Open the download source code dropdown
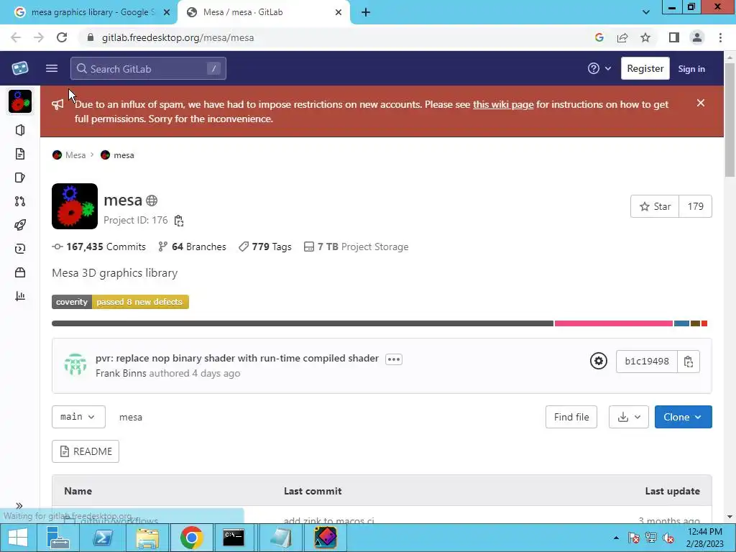This screenshot has width=736, height=552. (x=628, y=417)
